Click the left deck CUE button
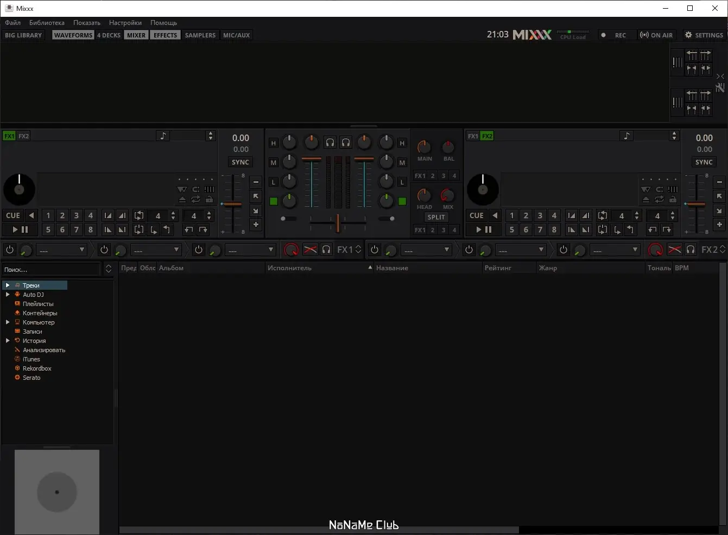 pyautogui.click(x=13, y=215)
